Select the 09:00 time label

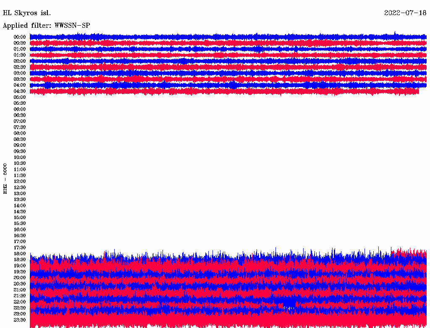[x=20, y=145]
